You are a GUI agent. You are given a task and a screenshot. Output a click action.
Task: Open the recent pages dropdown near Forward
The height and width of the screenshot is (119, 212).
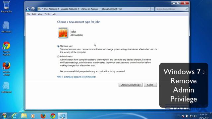coord(36,9)
